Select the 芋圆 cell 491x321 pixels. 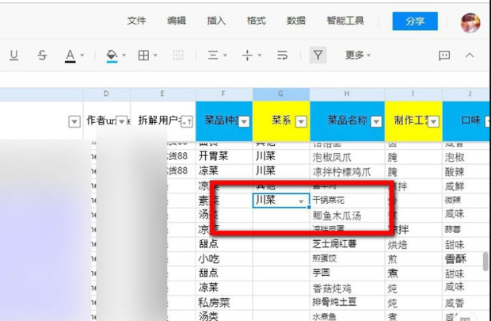[x=348, y=273]
